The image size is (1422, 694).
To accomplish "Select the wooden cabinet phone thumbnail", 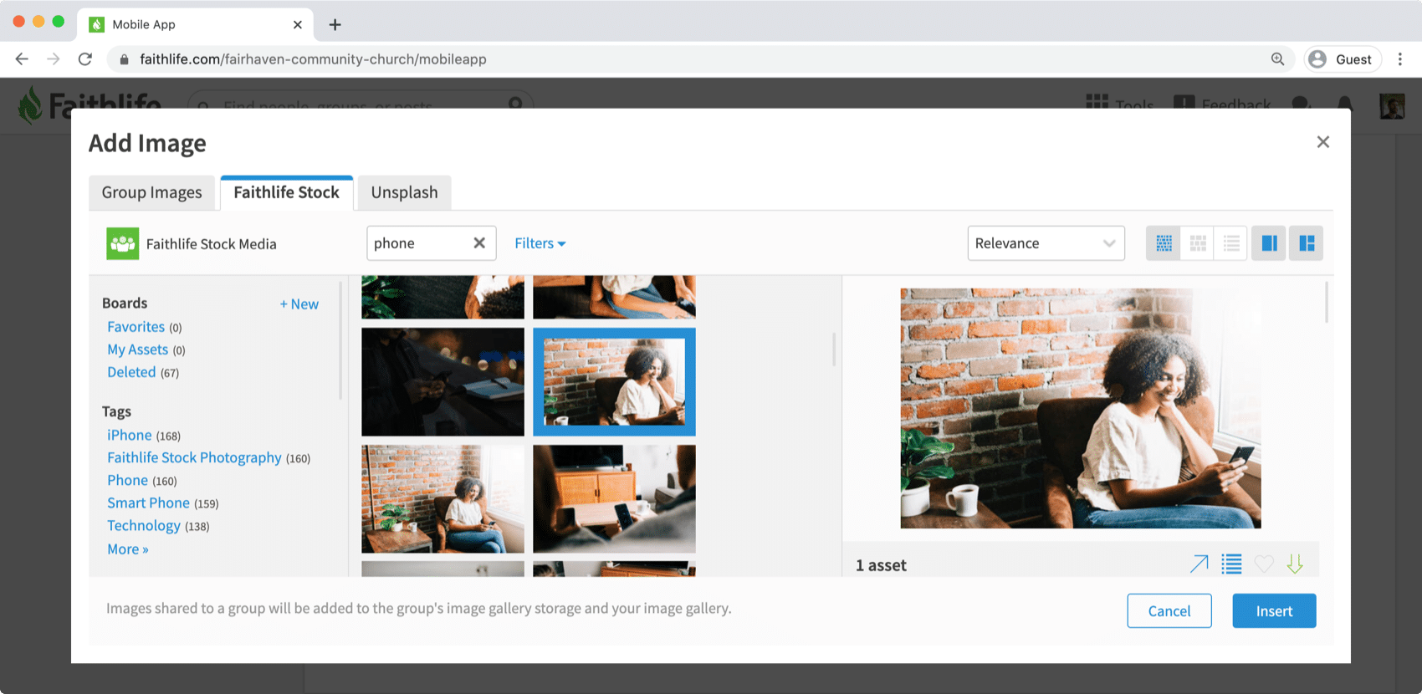I will coord(614,498).
